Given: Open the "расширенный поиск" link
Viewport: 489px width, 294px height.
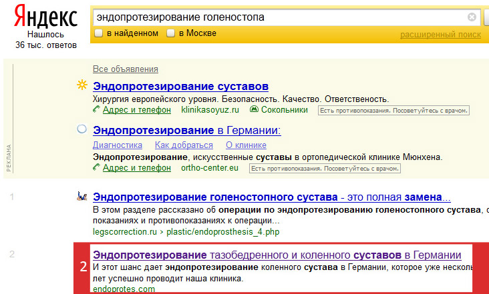Looking at the screenshot, I should [x=440, y=35].
